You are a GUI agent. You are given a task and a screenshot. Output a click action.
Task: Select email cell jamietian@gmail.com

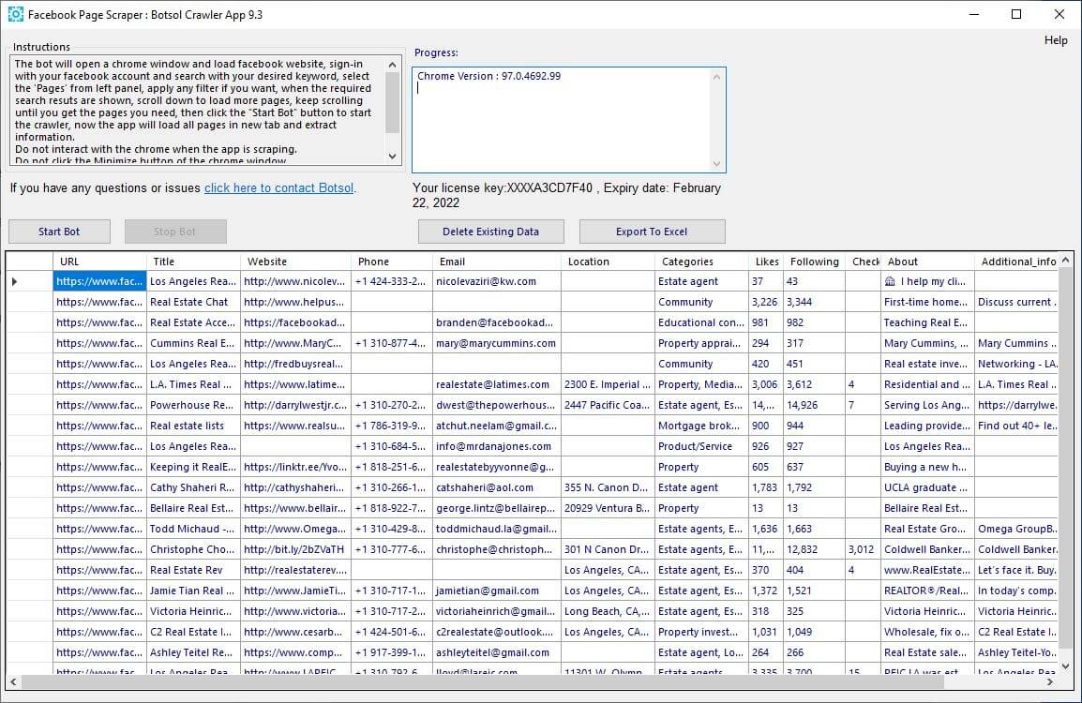[497, 591]
